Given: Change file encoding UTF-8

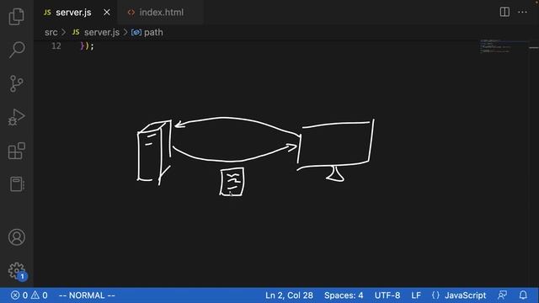Looking at the screenshot, I should tap(387, 295).
